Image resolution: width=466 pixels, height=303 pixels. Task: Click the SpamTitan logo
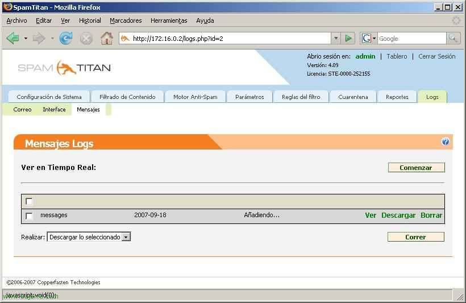point(64,68)
